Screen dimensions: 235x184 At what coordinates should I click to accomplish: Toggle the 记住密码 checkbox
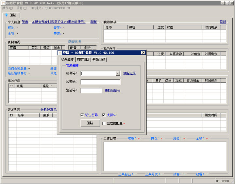[82, 115]
